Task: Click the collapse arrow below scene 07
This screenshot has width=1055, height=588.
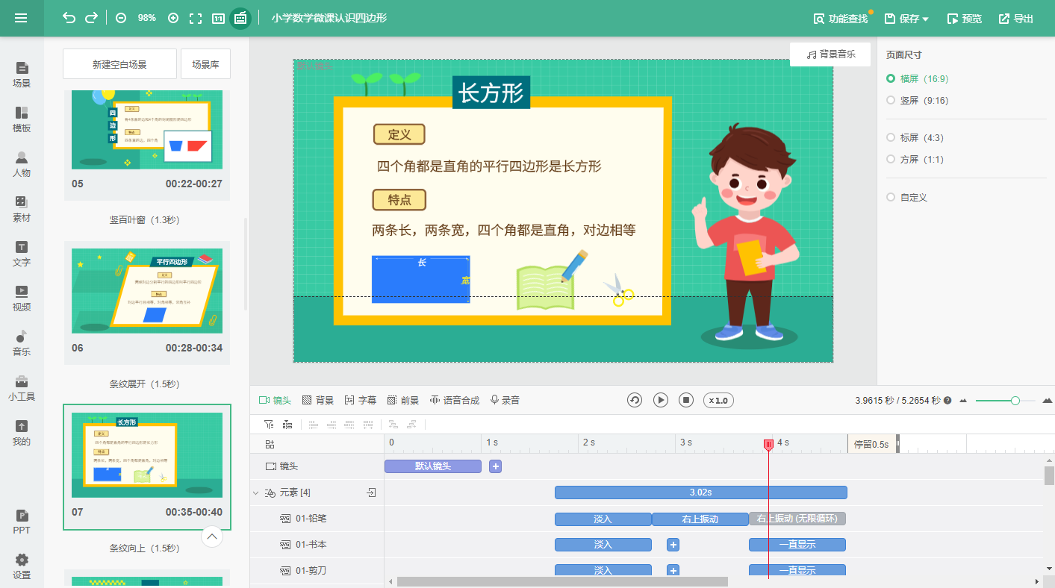Action: click(212, 537)
